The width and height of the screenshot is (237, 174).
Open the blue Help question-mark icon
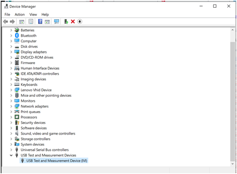pos(40,22)
